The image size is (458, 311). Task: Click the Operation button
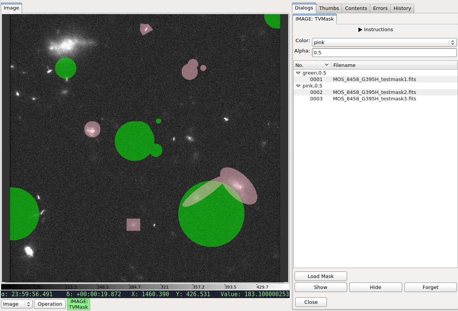click(50, 304)
